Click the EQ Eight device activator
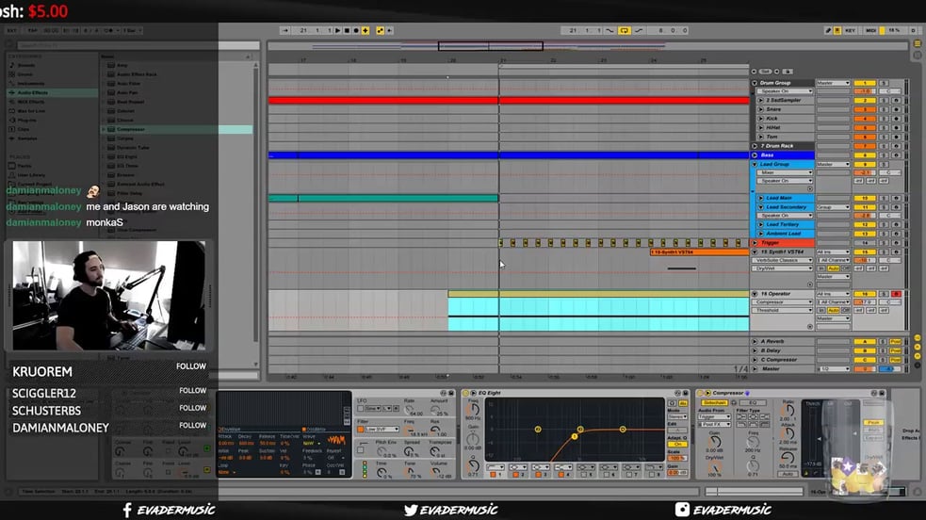 [466, 393]
